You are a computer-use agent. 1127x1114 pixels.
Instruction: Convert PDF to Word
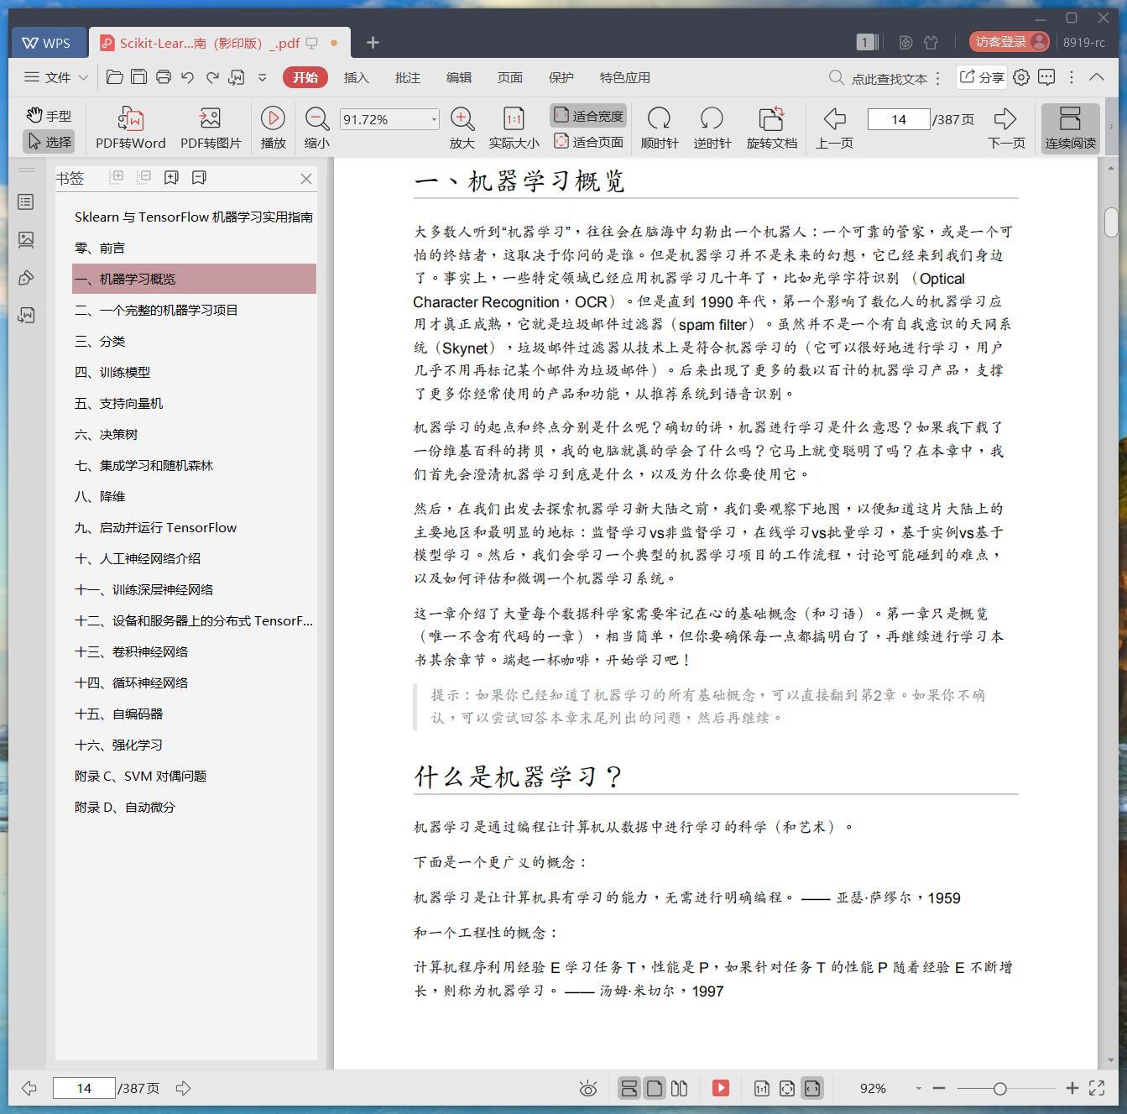(x=131, y=128)
